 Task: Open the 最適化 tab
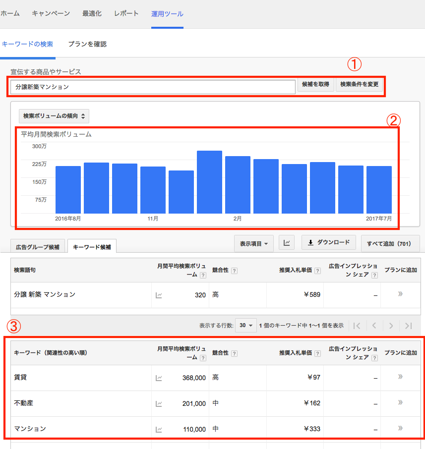pyautogui.click(x=92, y=13)
